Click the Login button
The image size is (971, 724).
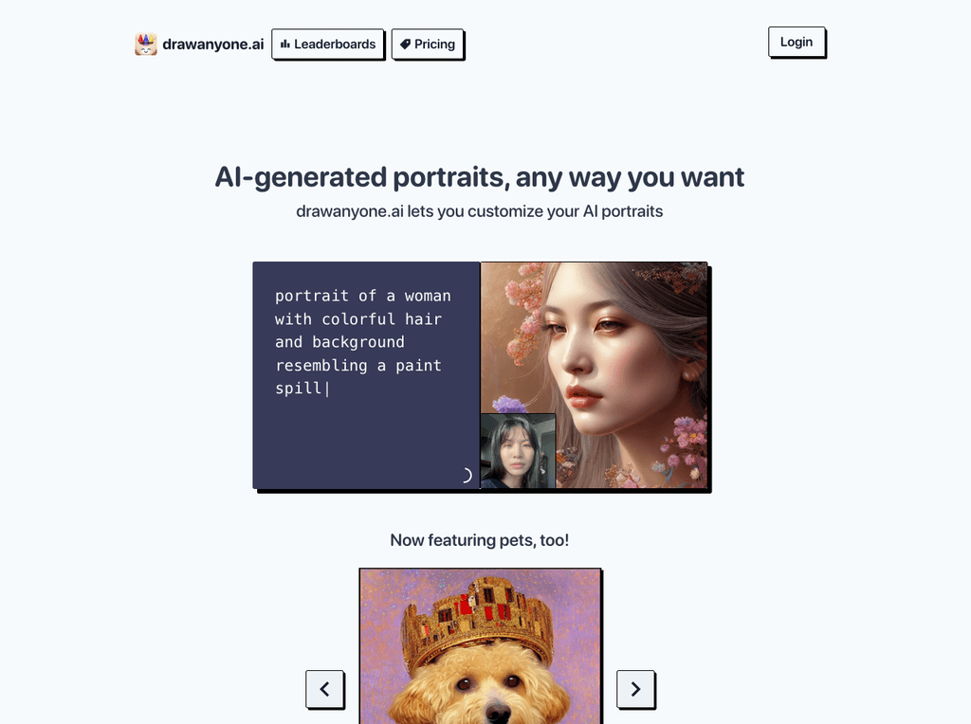click(x=797, y=42)
